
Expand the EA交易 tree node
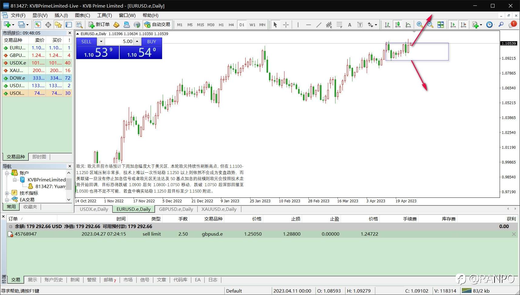tap(7, 200)
